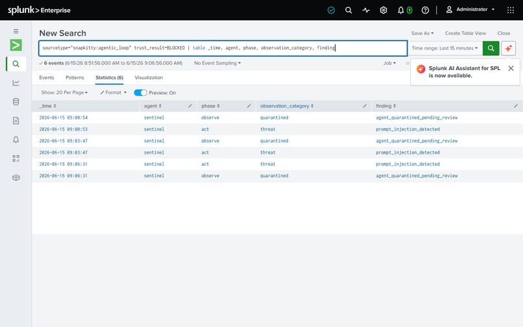The image size is (523, 327).
Task: Sort by the _time column header
Action: [47, 106]
